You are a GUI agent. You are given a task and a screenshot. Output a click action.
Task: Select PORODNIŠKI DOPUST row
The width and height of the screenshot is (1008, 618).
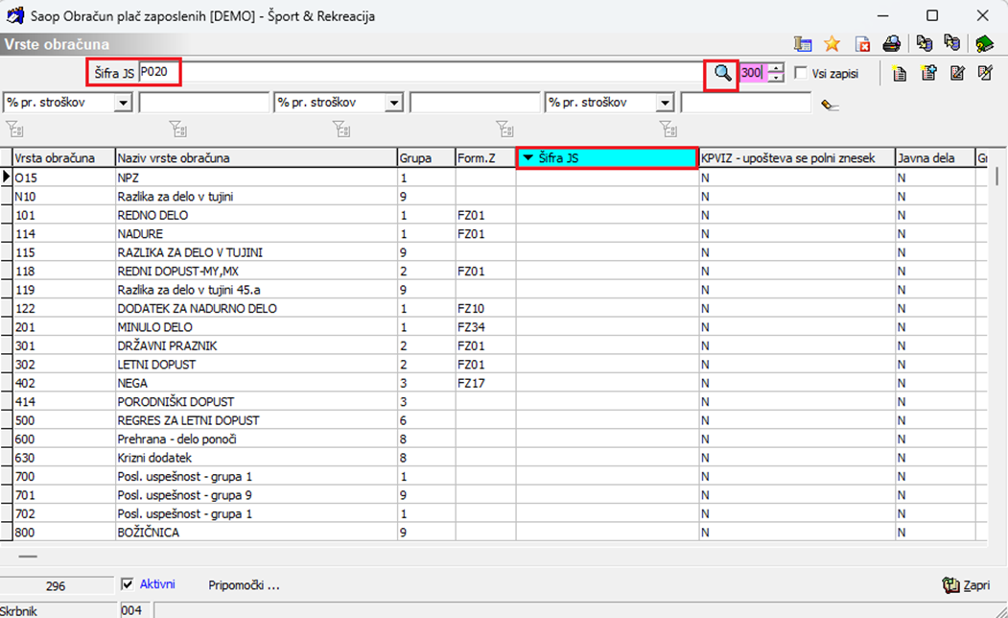(x=494, y=401)
